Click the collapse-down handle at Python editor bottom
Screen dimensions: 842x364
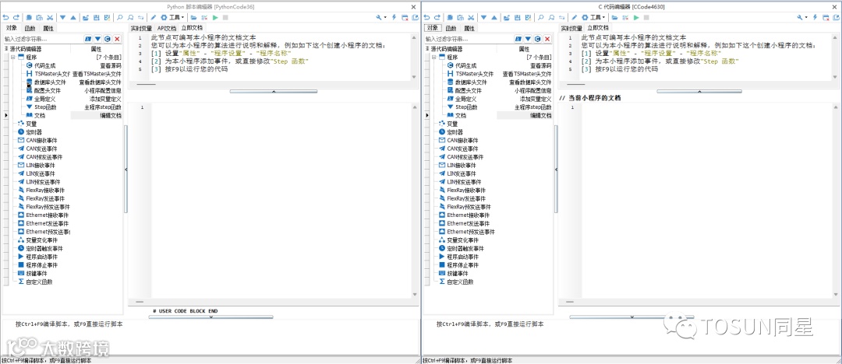pyautogui.click(x=210, y=317)
